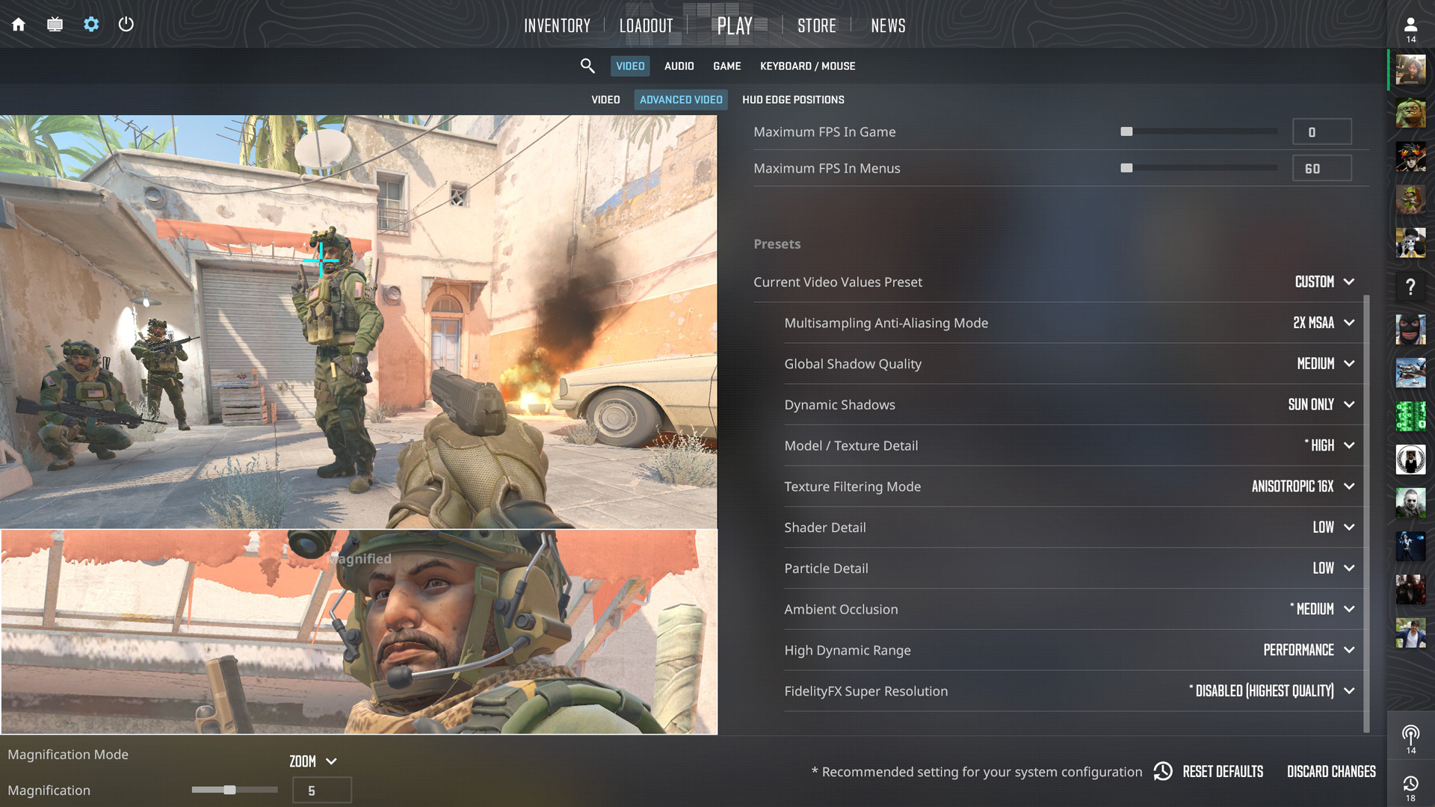The image size is (1435, 807).
Task: Click the power quit icon
Action: pyautogui.click(x=126, y=25)
